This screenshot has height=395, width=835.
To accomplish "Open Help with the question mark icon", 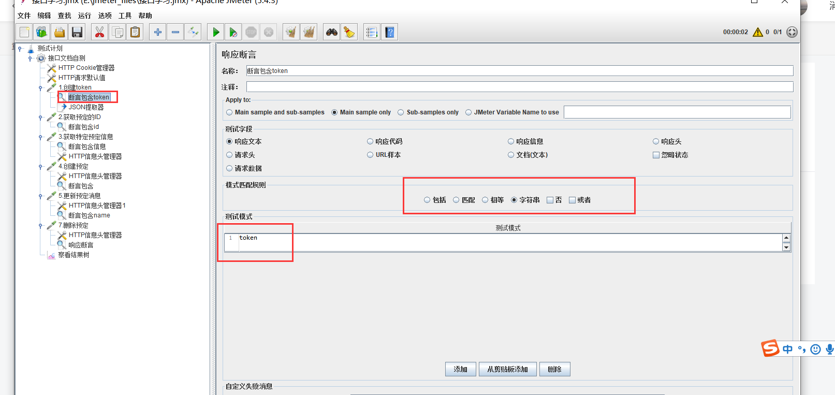I will 390,32.
